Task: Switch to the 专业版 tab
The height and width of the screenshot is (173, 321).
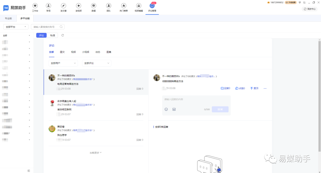Action: coord(8,18)
